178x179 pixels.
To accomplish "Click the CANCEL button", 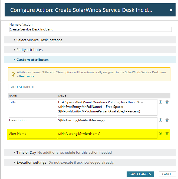I will click(168, 174).
